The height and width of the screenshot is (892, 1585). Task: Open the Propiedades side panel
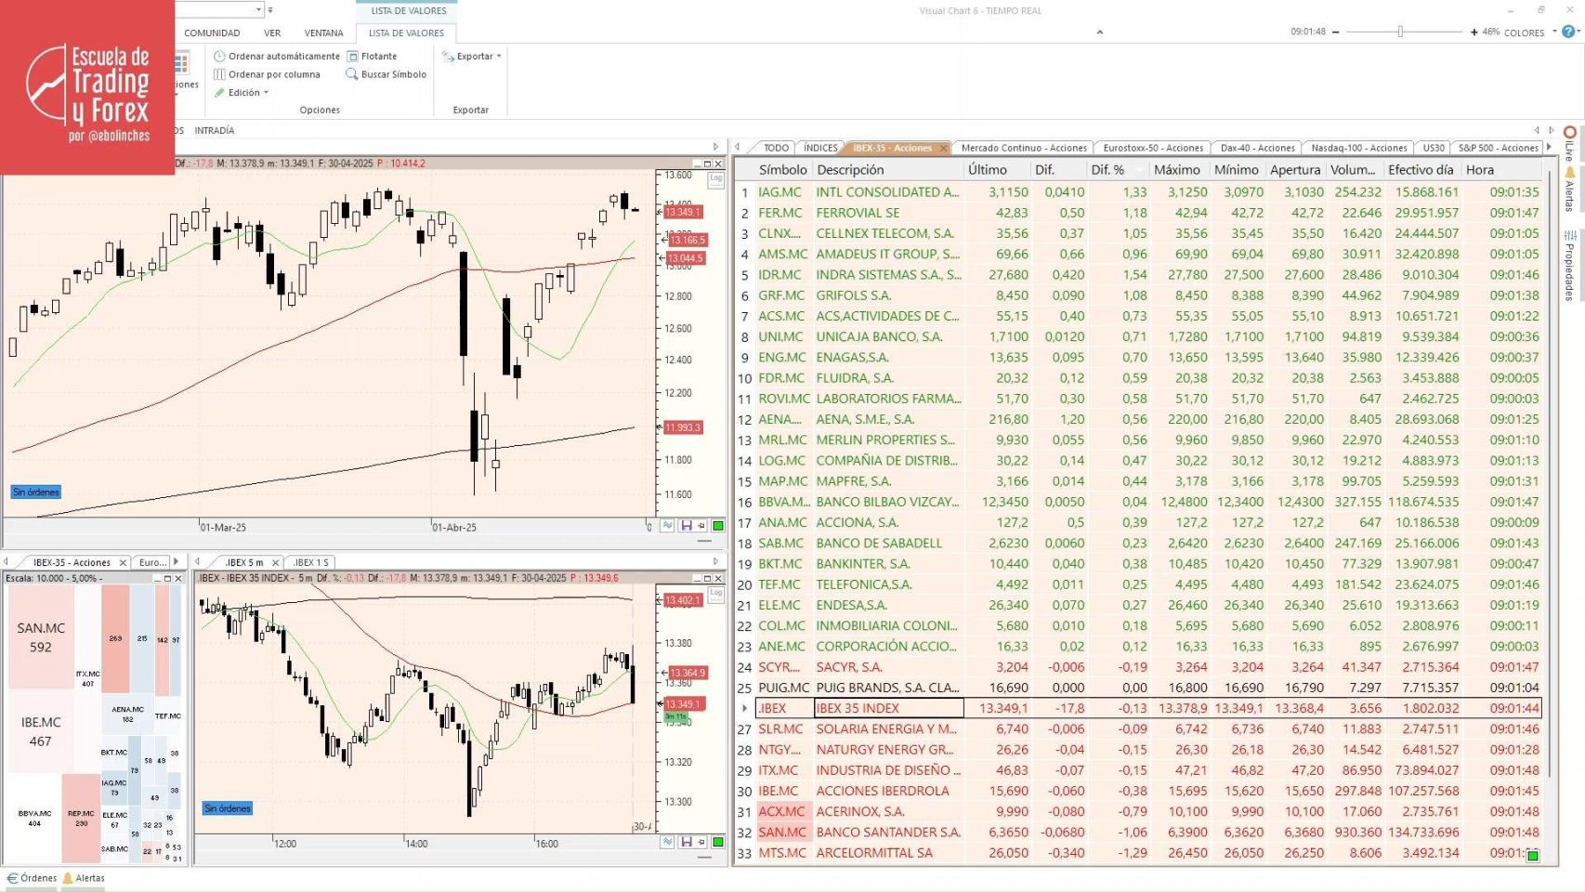pyautogui.click(x=1570, y=266)
